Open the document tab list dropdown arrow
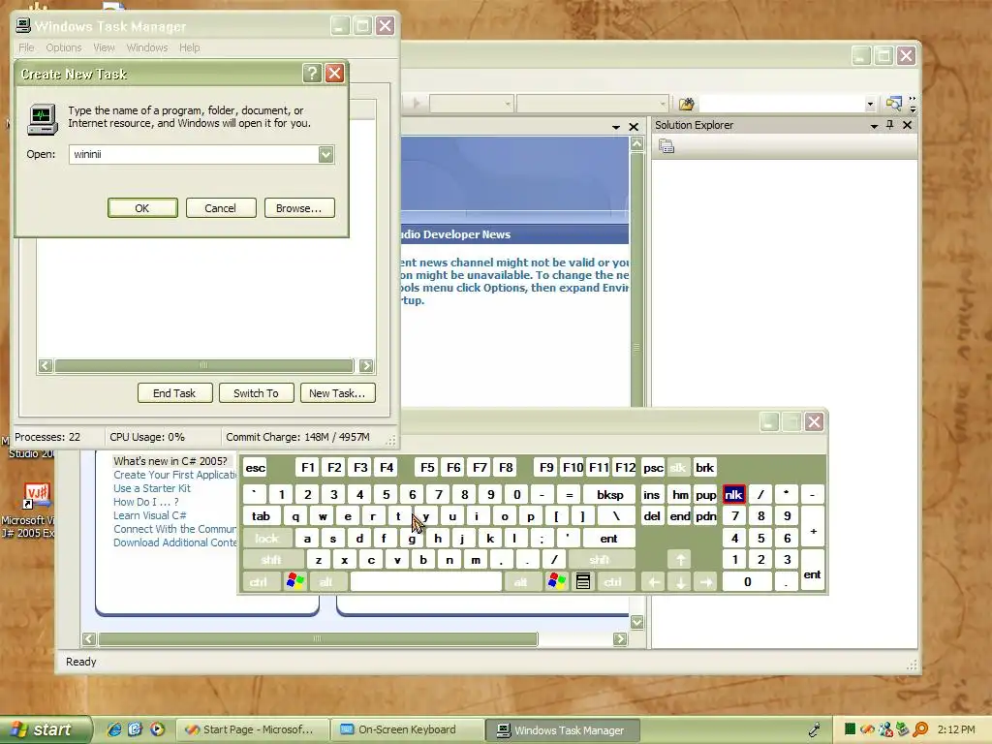Viewport: 992px width, 744px height. (x=615, y=127)
